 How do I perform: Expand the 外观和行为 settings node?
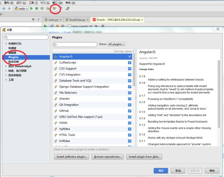(6, 43)
